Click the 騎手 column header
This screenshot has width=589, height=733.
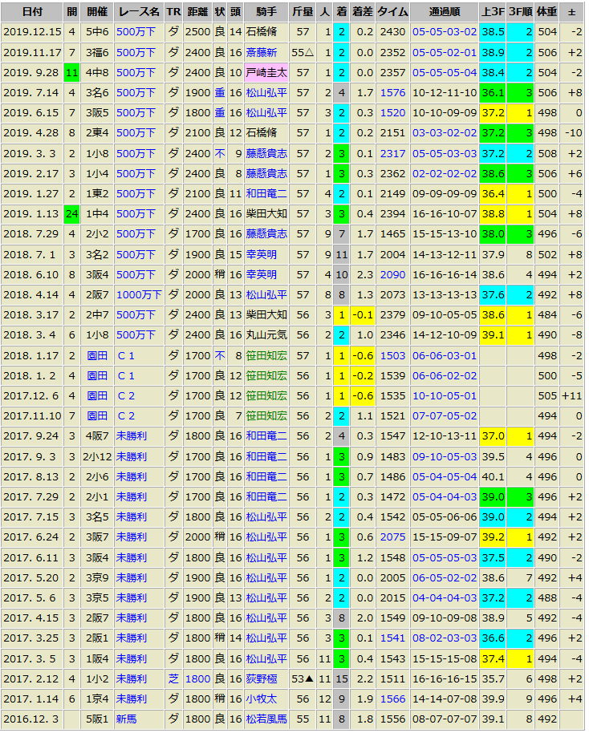(266, 12)
